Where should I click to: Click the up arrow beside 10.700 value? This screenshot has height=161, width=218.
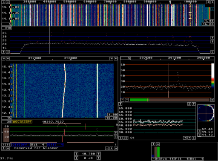[x=98, y=154]
